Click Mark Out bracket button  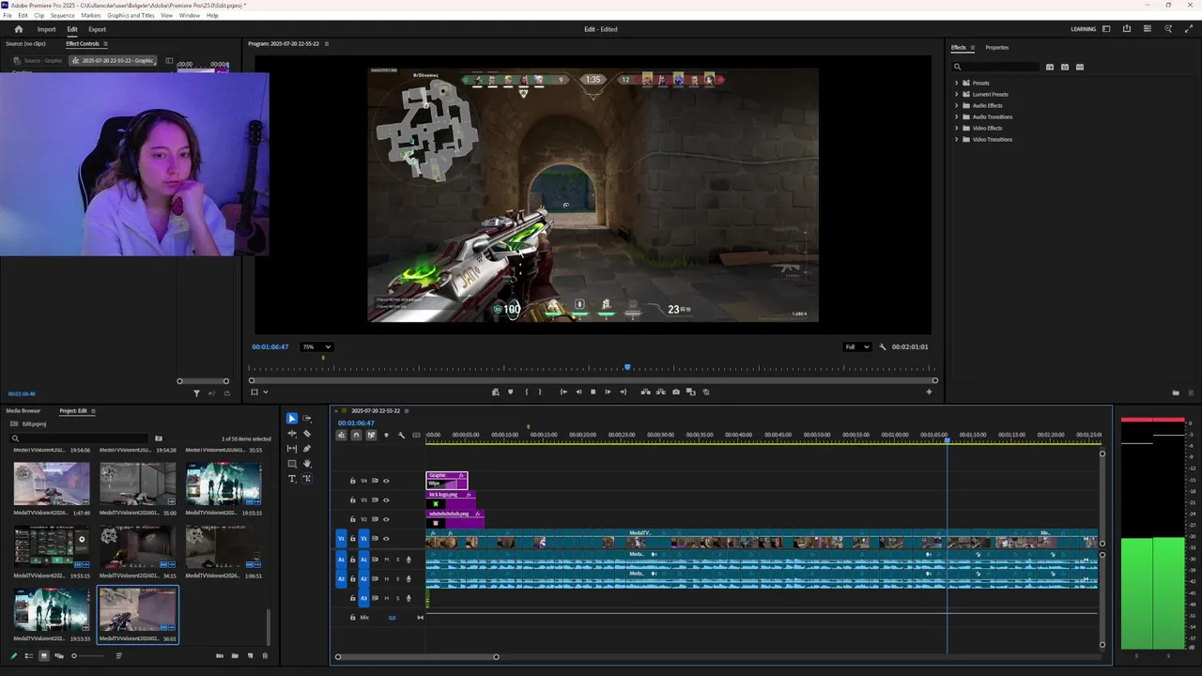(x=540, y=392)
